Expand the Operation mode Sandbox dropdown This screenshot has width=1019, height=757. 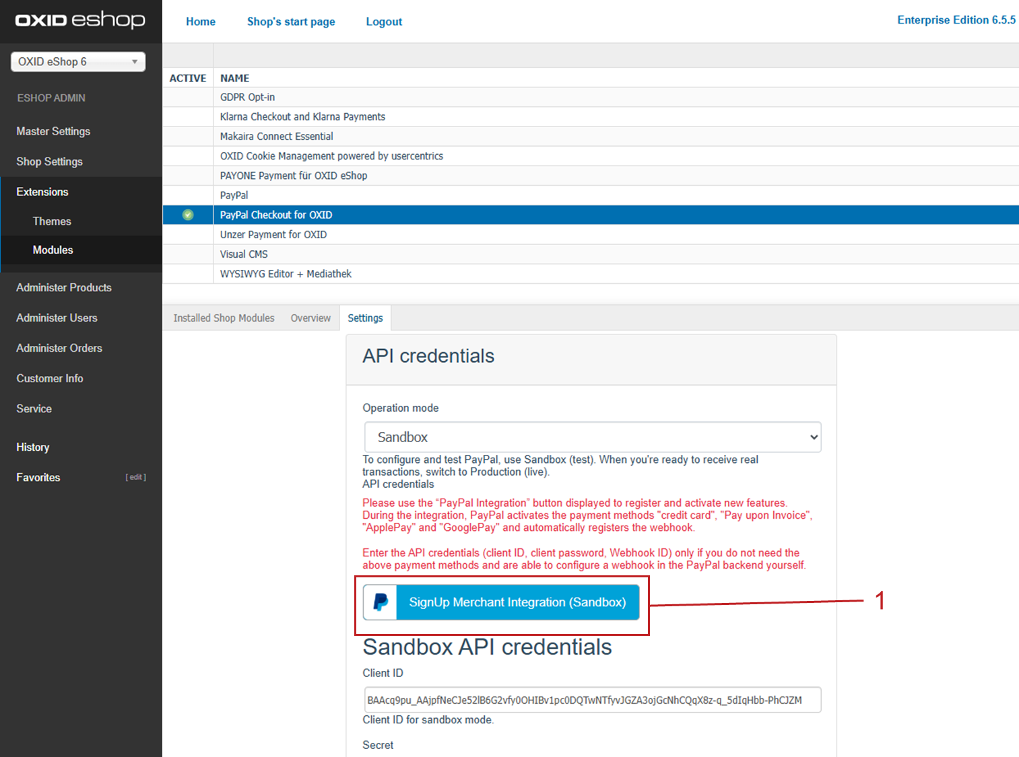[x=592, y=437]
